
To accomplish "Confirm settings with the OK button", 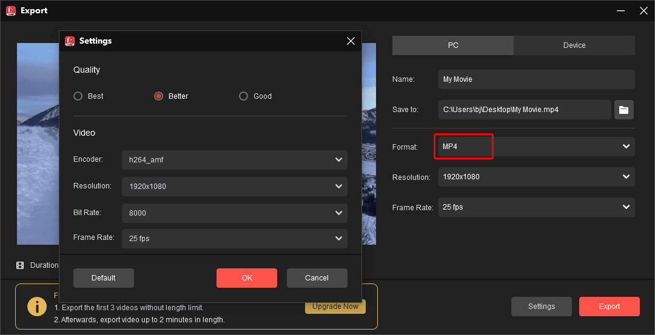I will (x=247, y=278).
